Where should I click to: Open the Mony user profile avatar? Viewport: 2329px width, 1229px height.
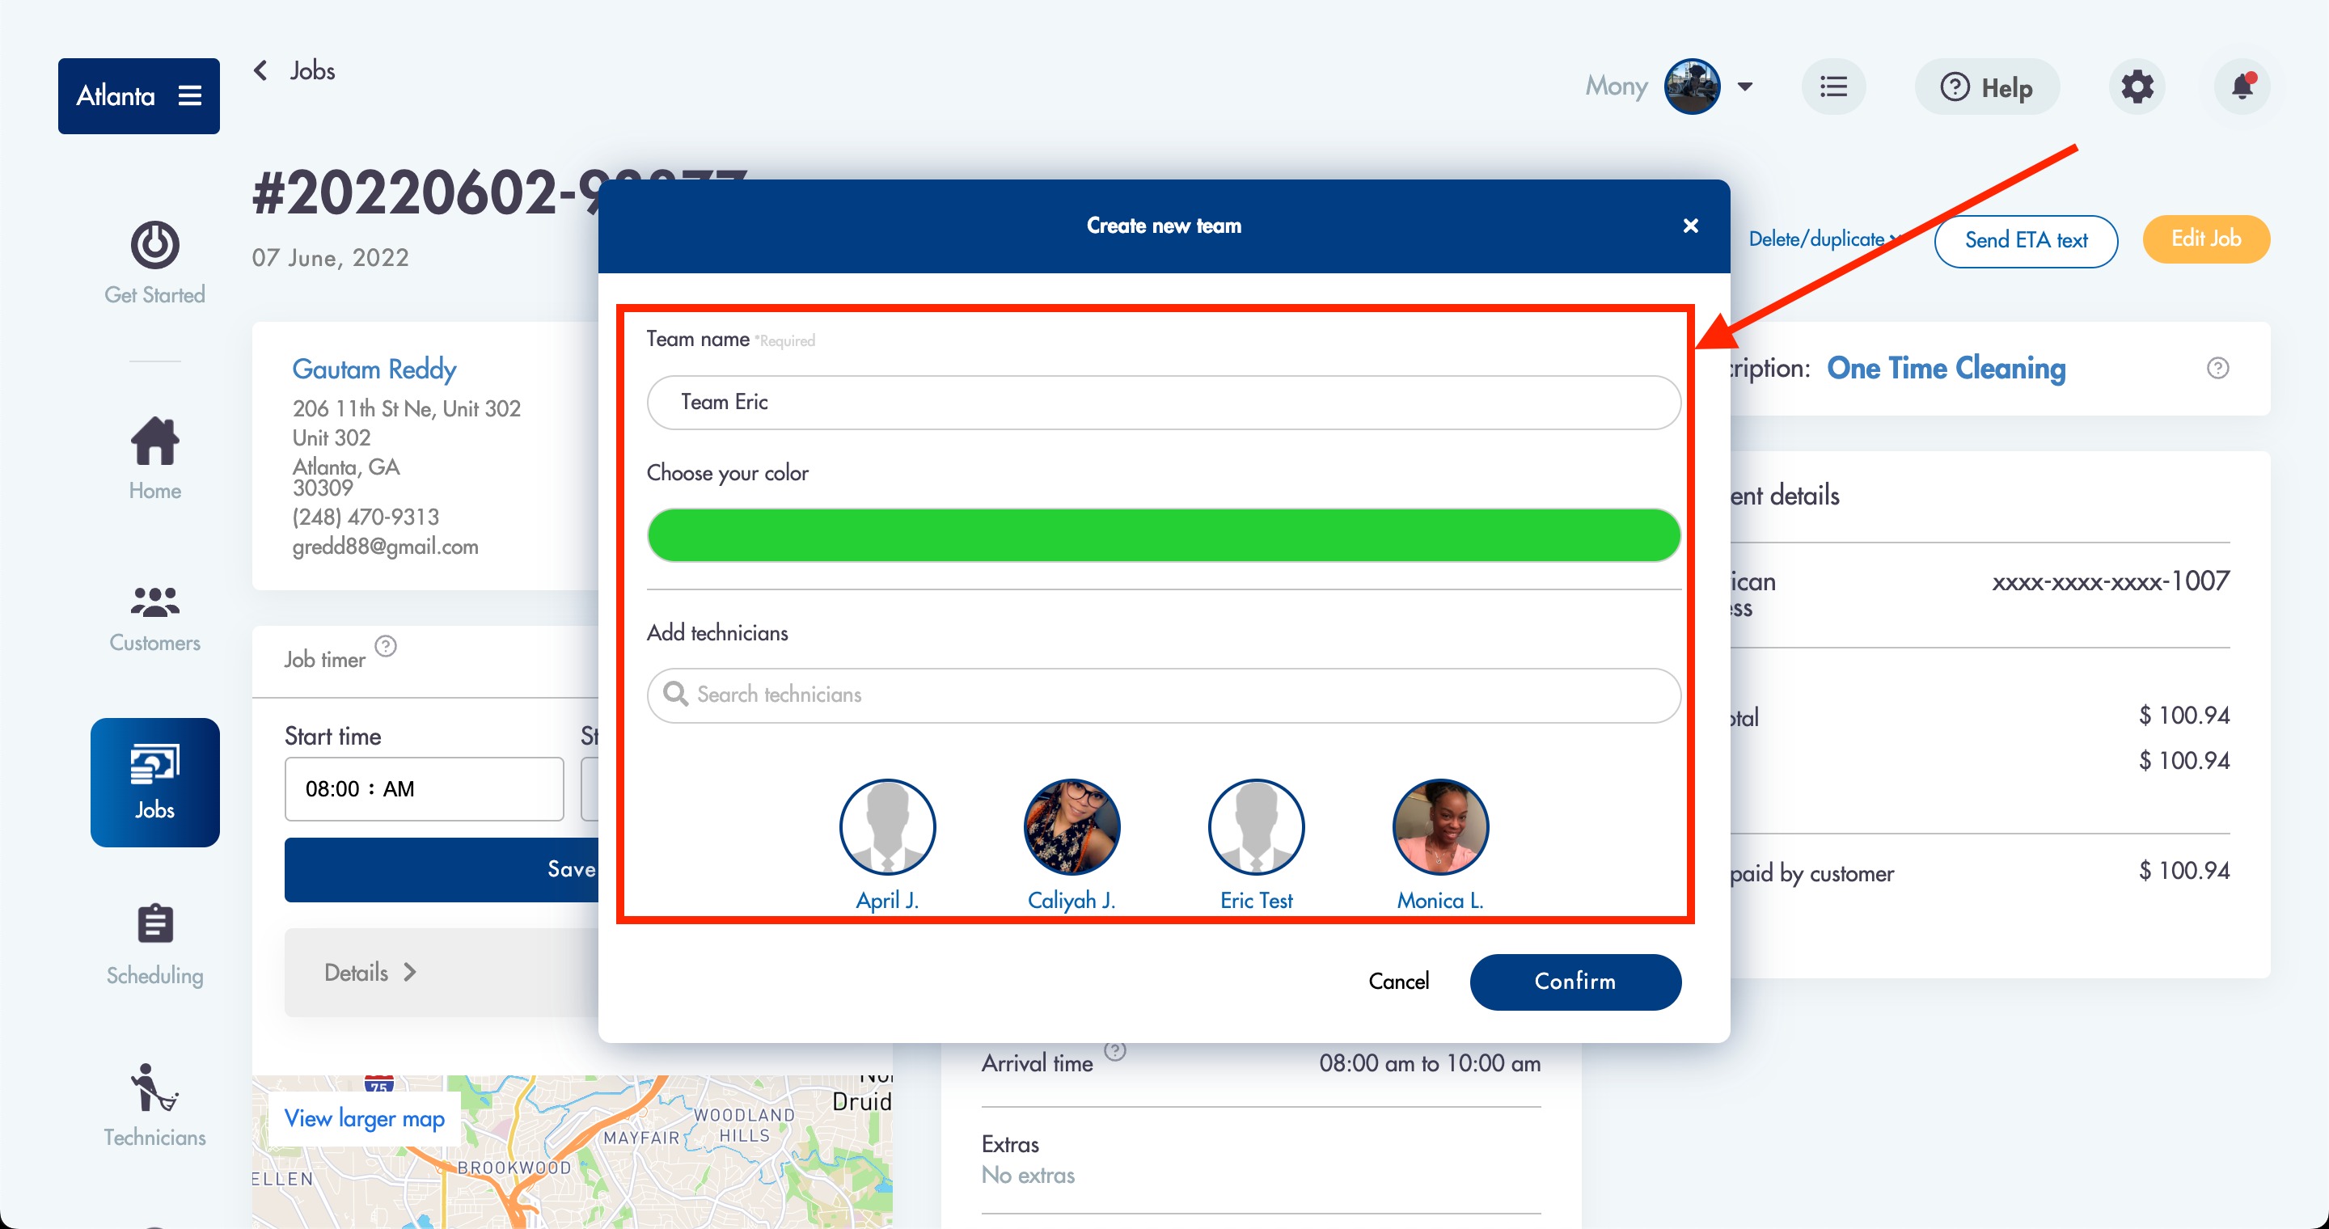[x=1692, y=87]
